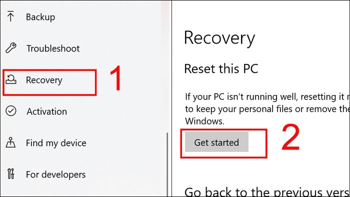Viewport: 350px width, 197px height.
Task: Click the Activation checkmark circle icon
Action: pos(11,111)
